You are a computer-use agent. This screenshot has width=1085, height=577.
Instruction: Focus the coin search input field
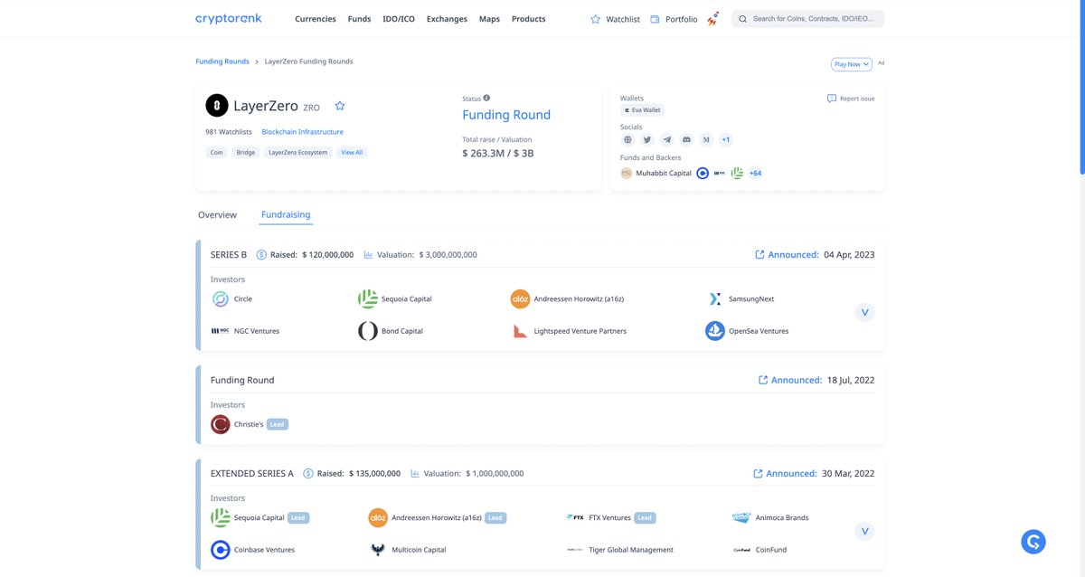pyautogui.click(x=807, y=19)
